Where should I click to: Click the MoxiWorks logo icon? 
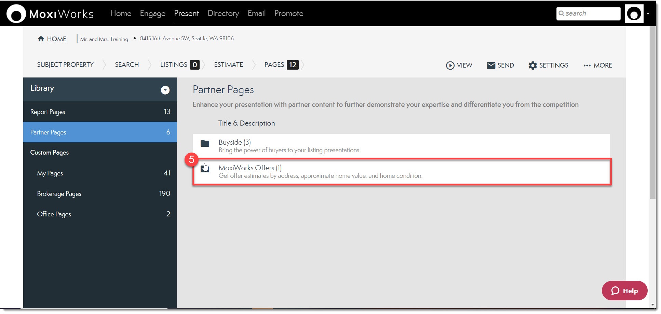pyautogui.click(x=16, y=14)
